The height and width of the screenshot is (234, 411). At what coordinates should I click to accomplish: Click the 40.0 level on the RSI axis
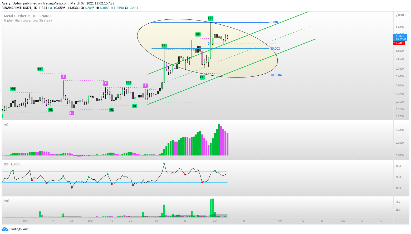pos(398,188)
